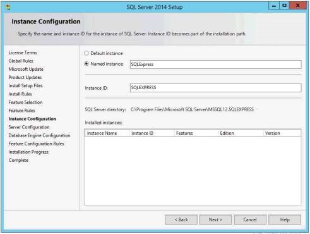Viewport: 310px width, 234px height.
Task: Sort by Version column header
Action: (x=282, y=133)
